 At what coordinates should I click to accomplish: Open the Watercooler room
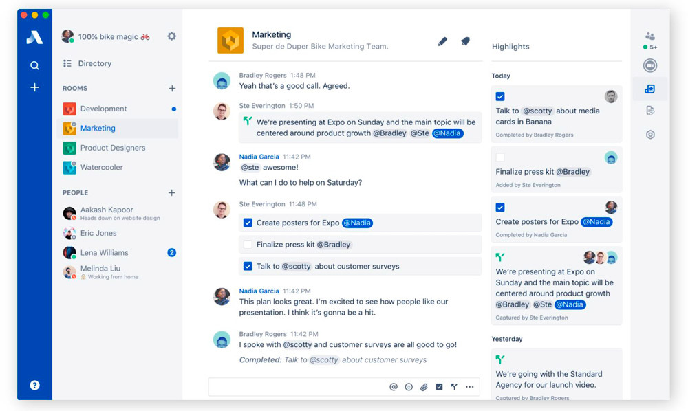[x=101, y=167]
